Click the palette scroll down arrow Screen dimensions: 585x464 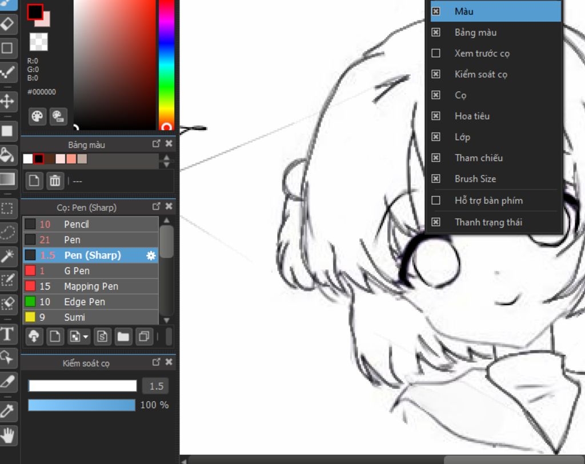click(x=166, y=165)
